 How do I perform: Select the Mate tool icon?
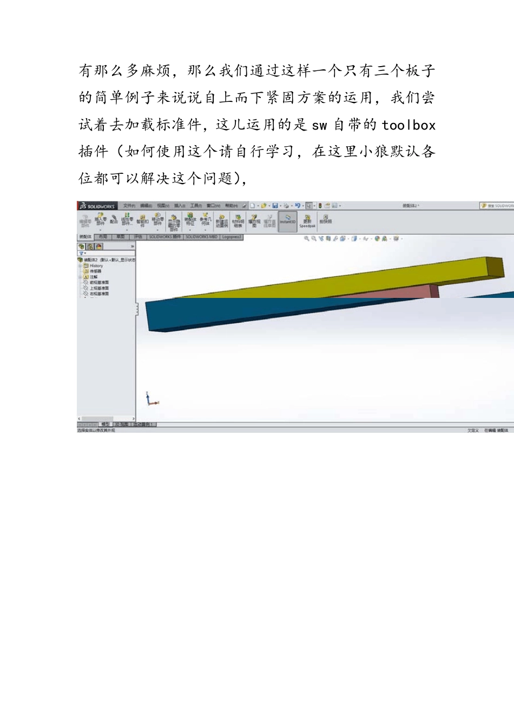[114, 219]
